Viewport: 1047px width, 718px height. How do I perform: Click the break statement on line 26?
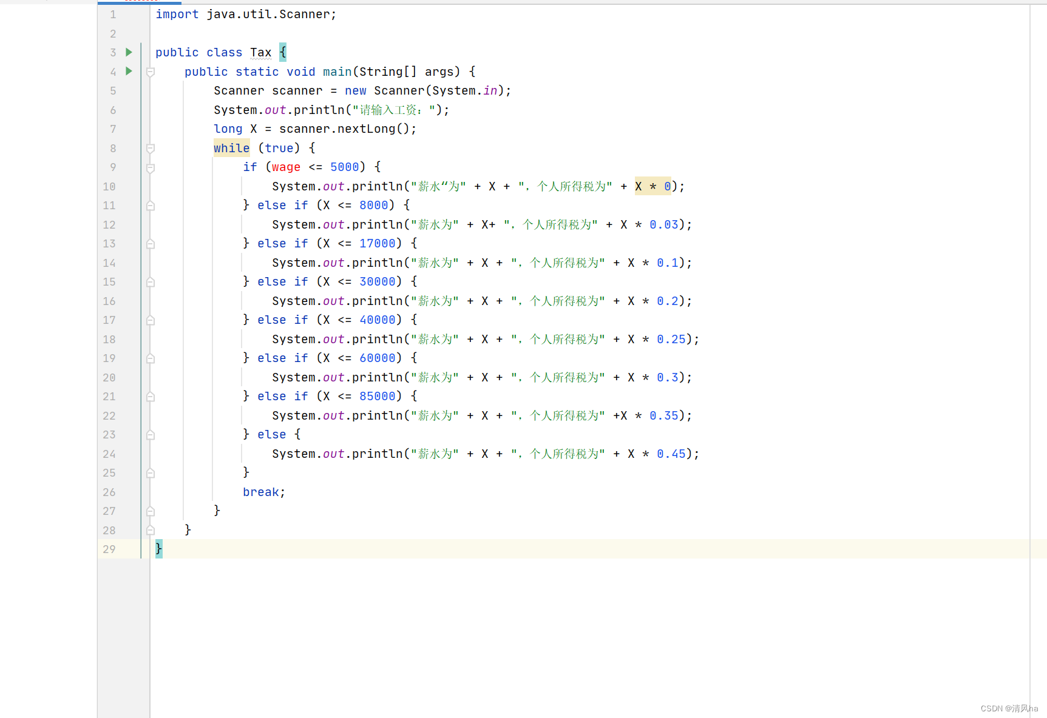[260, 492]
